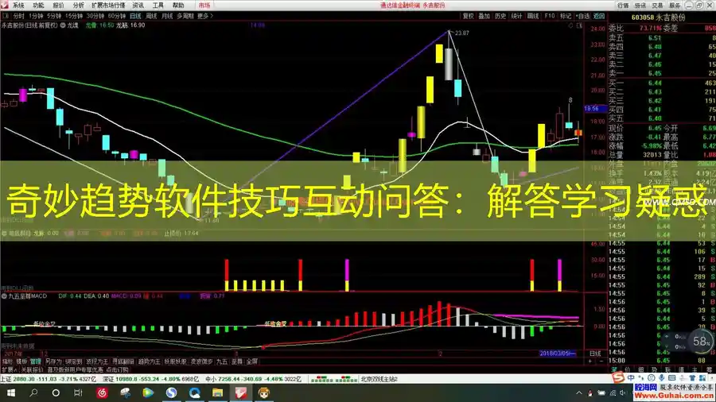This screenshot has width=716, height=402.
Task: Select the 周线 weekly period
Action: tap(152, 16)
